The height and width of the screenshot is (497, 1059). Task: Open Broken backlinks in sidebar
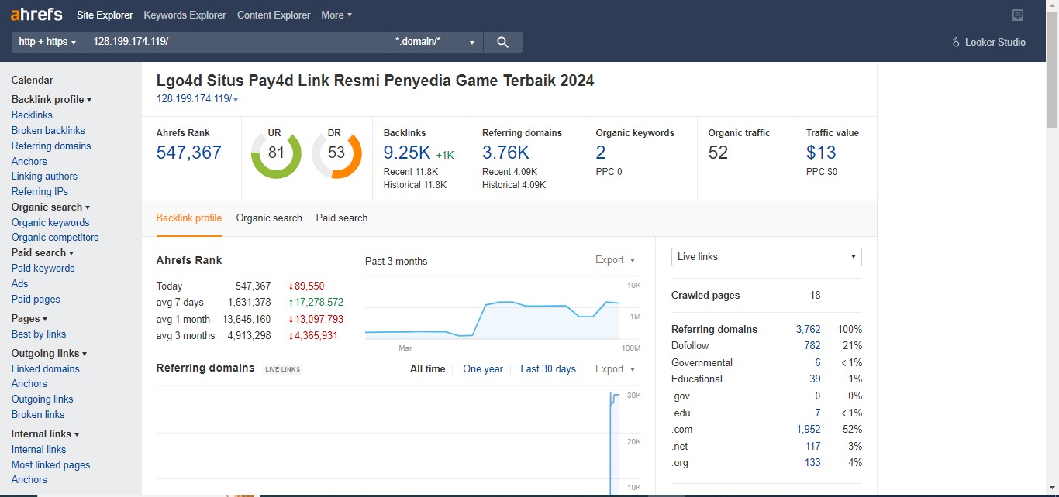[x=48, y=131]
